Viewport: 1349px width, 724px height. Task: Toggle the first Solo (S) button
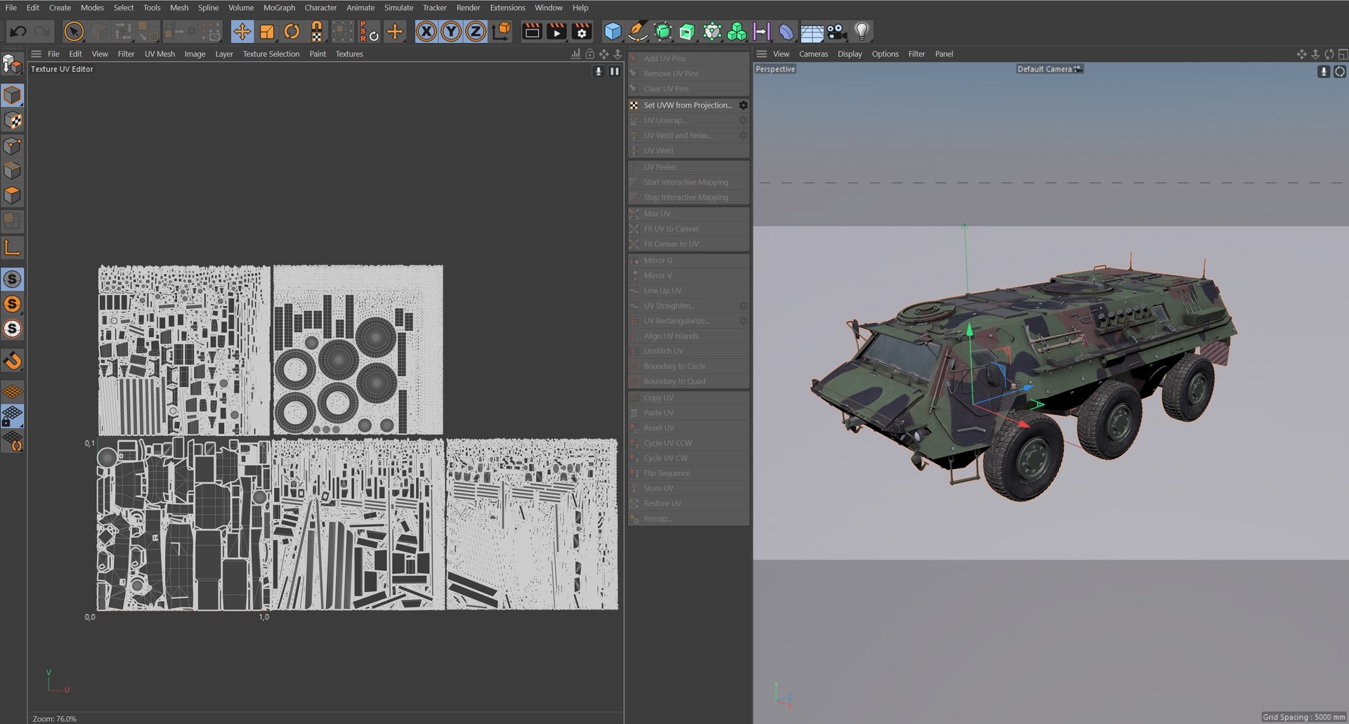pyautogui.click(x=12, y=279)
